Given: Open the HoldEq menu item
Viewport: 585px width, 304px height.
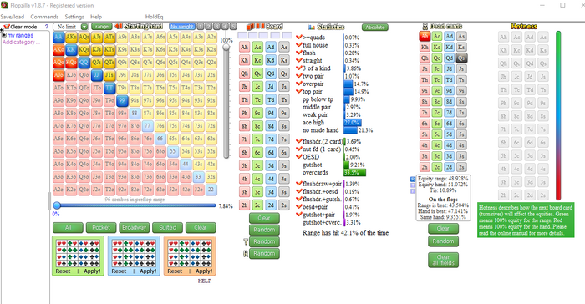Looking at the screenshot, I should (x=154, y=17).
